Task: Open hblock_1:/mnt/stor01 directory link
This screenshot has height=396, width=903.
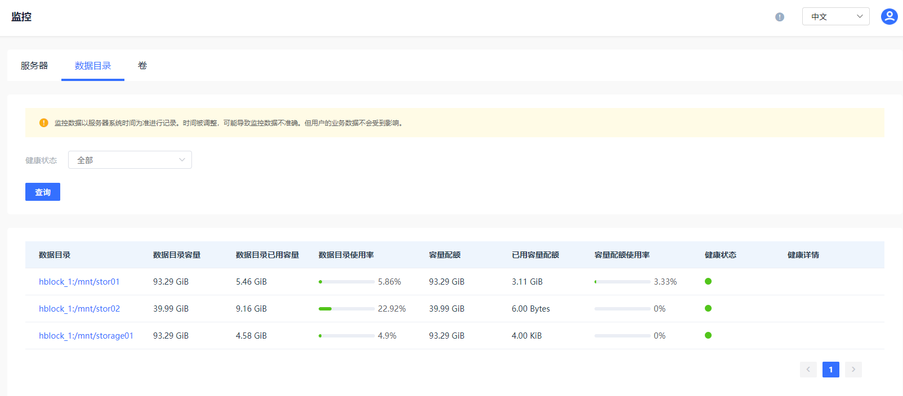Action: coord(79,282)
